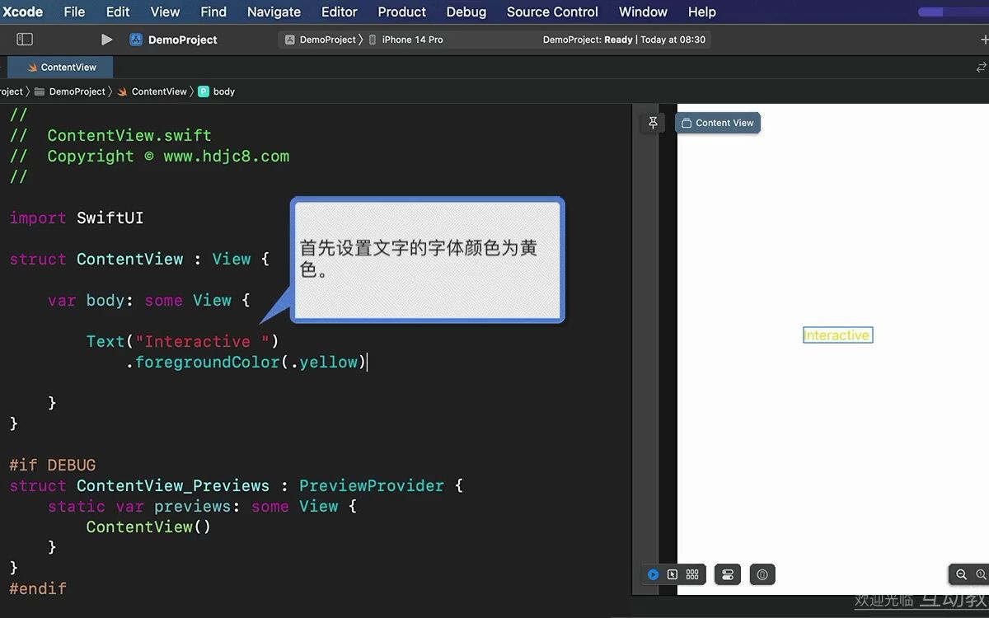
Task: Toggle the pin icon on the preview canvas
Action: pos(652,122)
